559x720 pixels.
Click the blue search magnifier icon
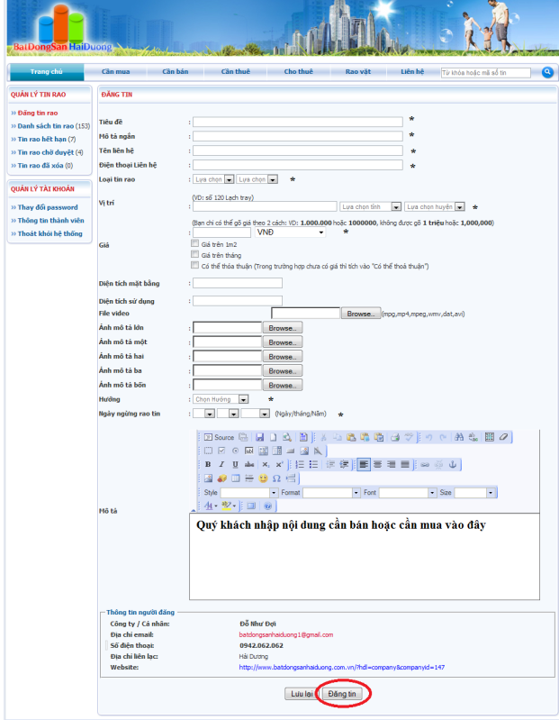[x=547, y=72]
